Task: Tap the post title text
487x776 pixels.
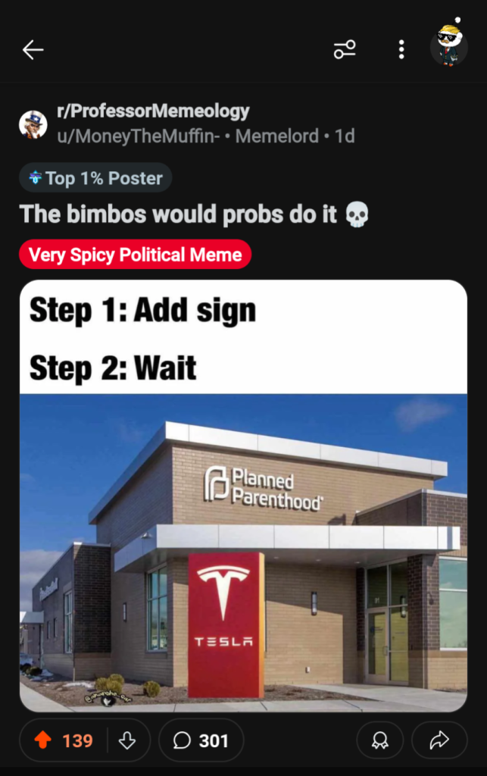Action: (178, 214)
